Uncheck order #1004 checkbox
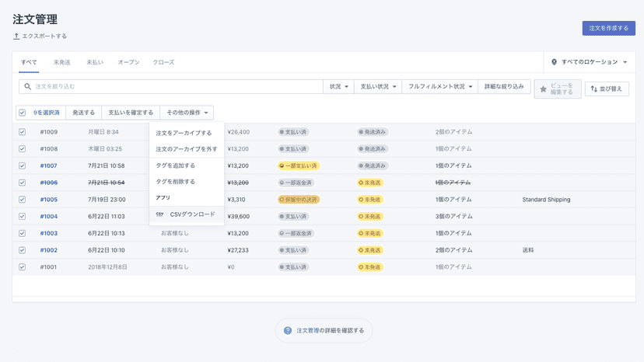The height and width of the screenshot is (362, 644). click(23, 216)
